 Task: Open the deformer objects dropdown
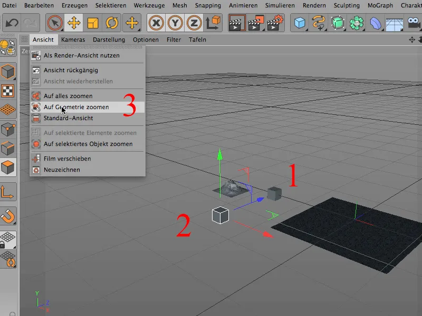(375, 22)
